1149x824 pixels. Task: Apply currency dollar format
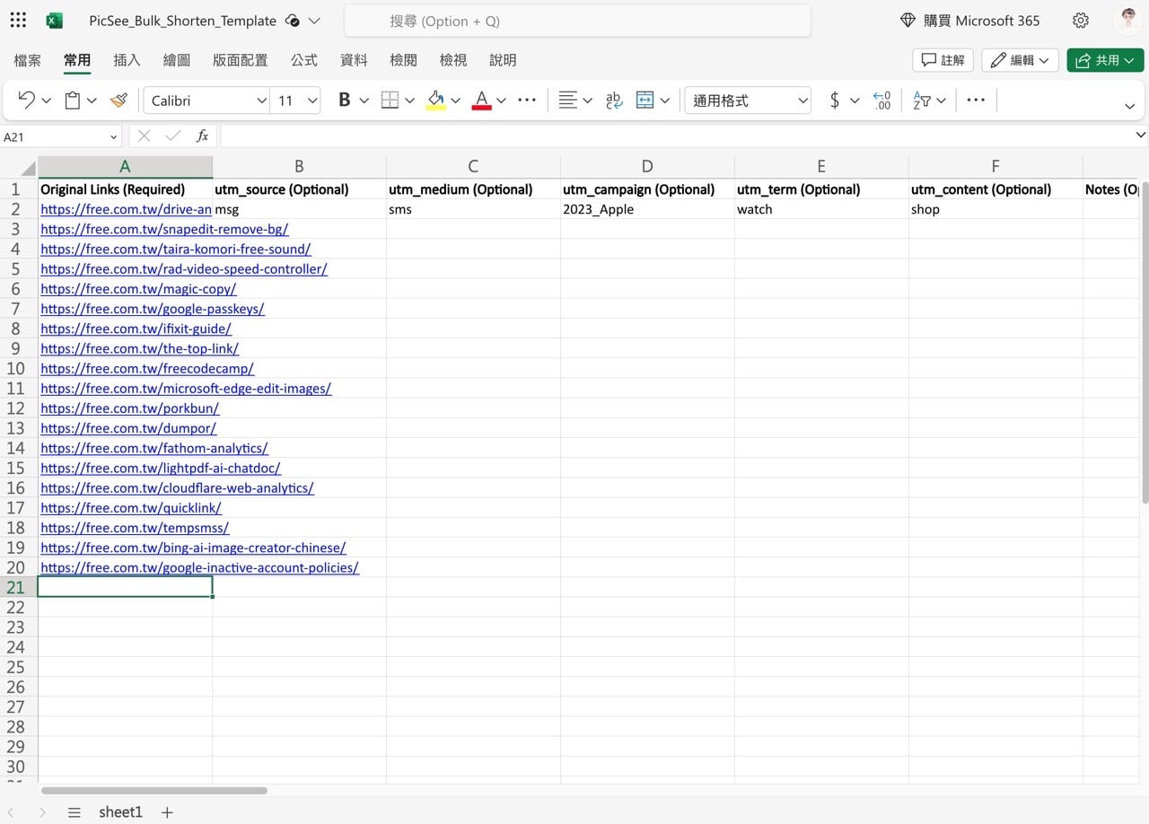click(835, 101)
